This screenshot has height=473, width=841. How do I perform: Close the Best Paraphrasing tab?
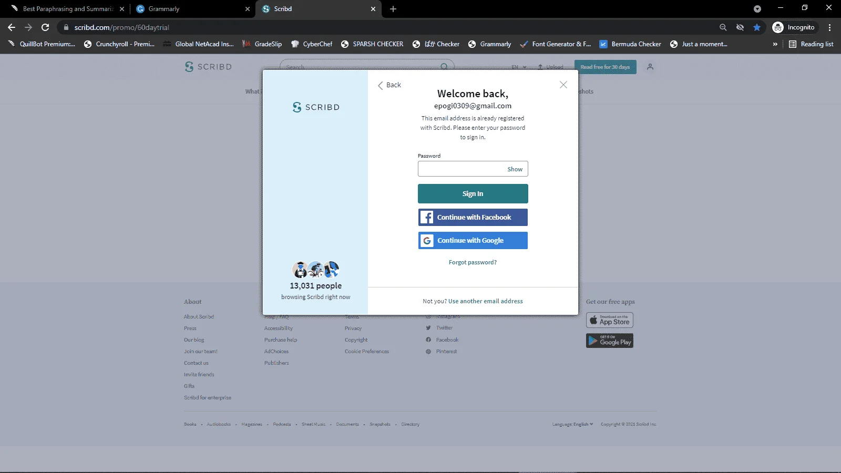(122, 9)
